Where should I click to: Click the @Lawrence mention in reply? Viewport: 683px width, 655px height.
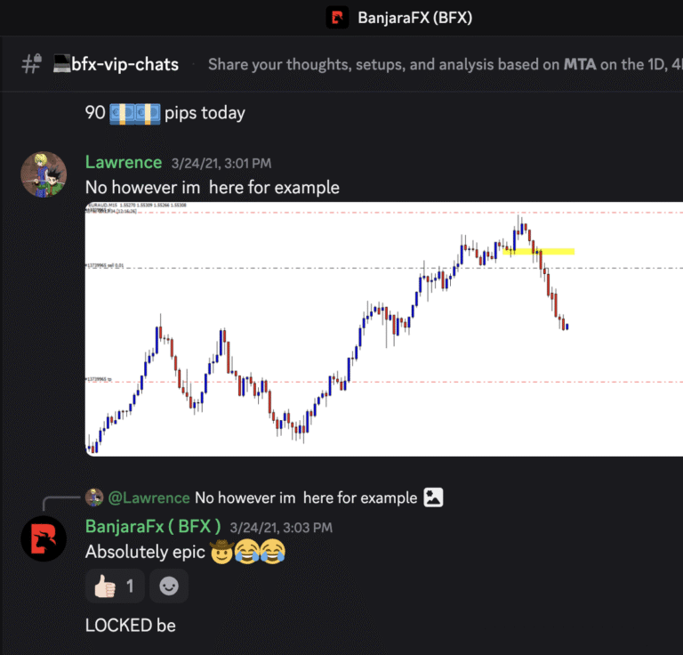(x=149, y=497)
